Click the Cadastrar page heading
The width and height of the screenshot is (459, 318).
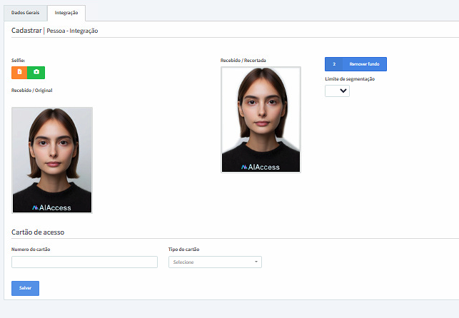tap(26, 31)
